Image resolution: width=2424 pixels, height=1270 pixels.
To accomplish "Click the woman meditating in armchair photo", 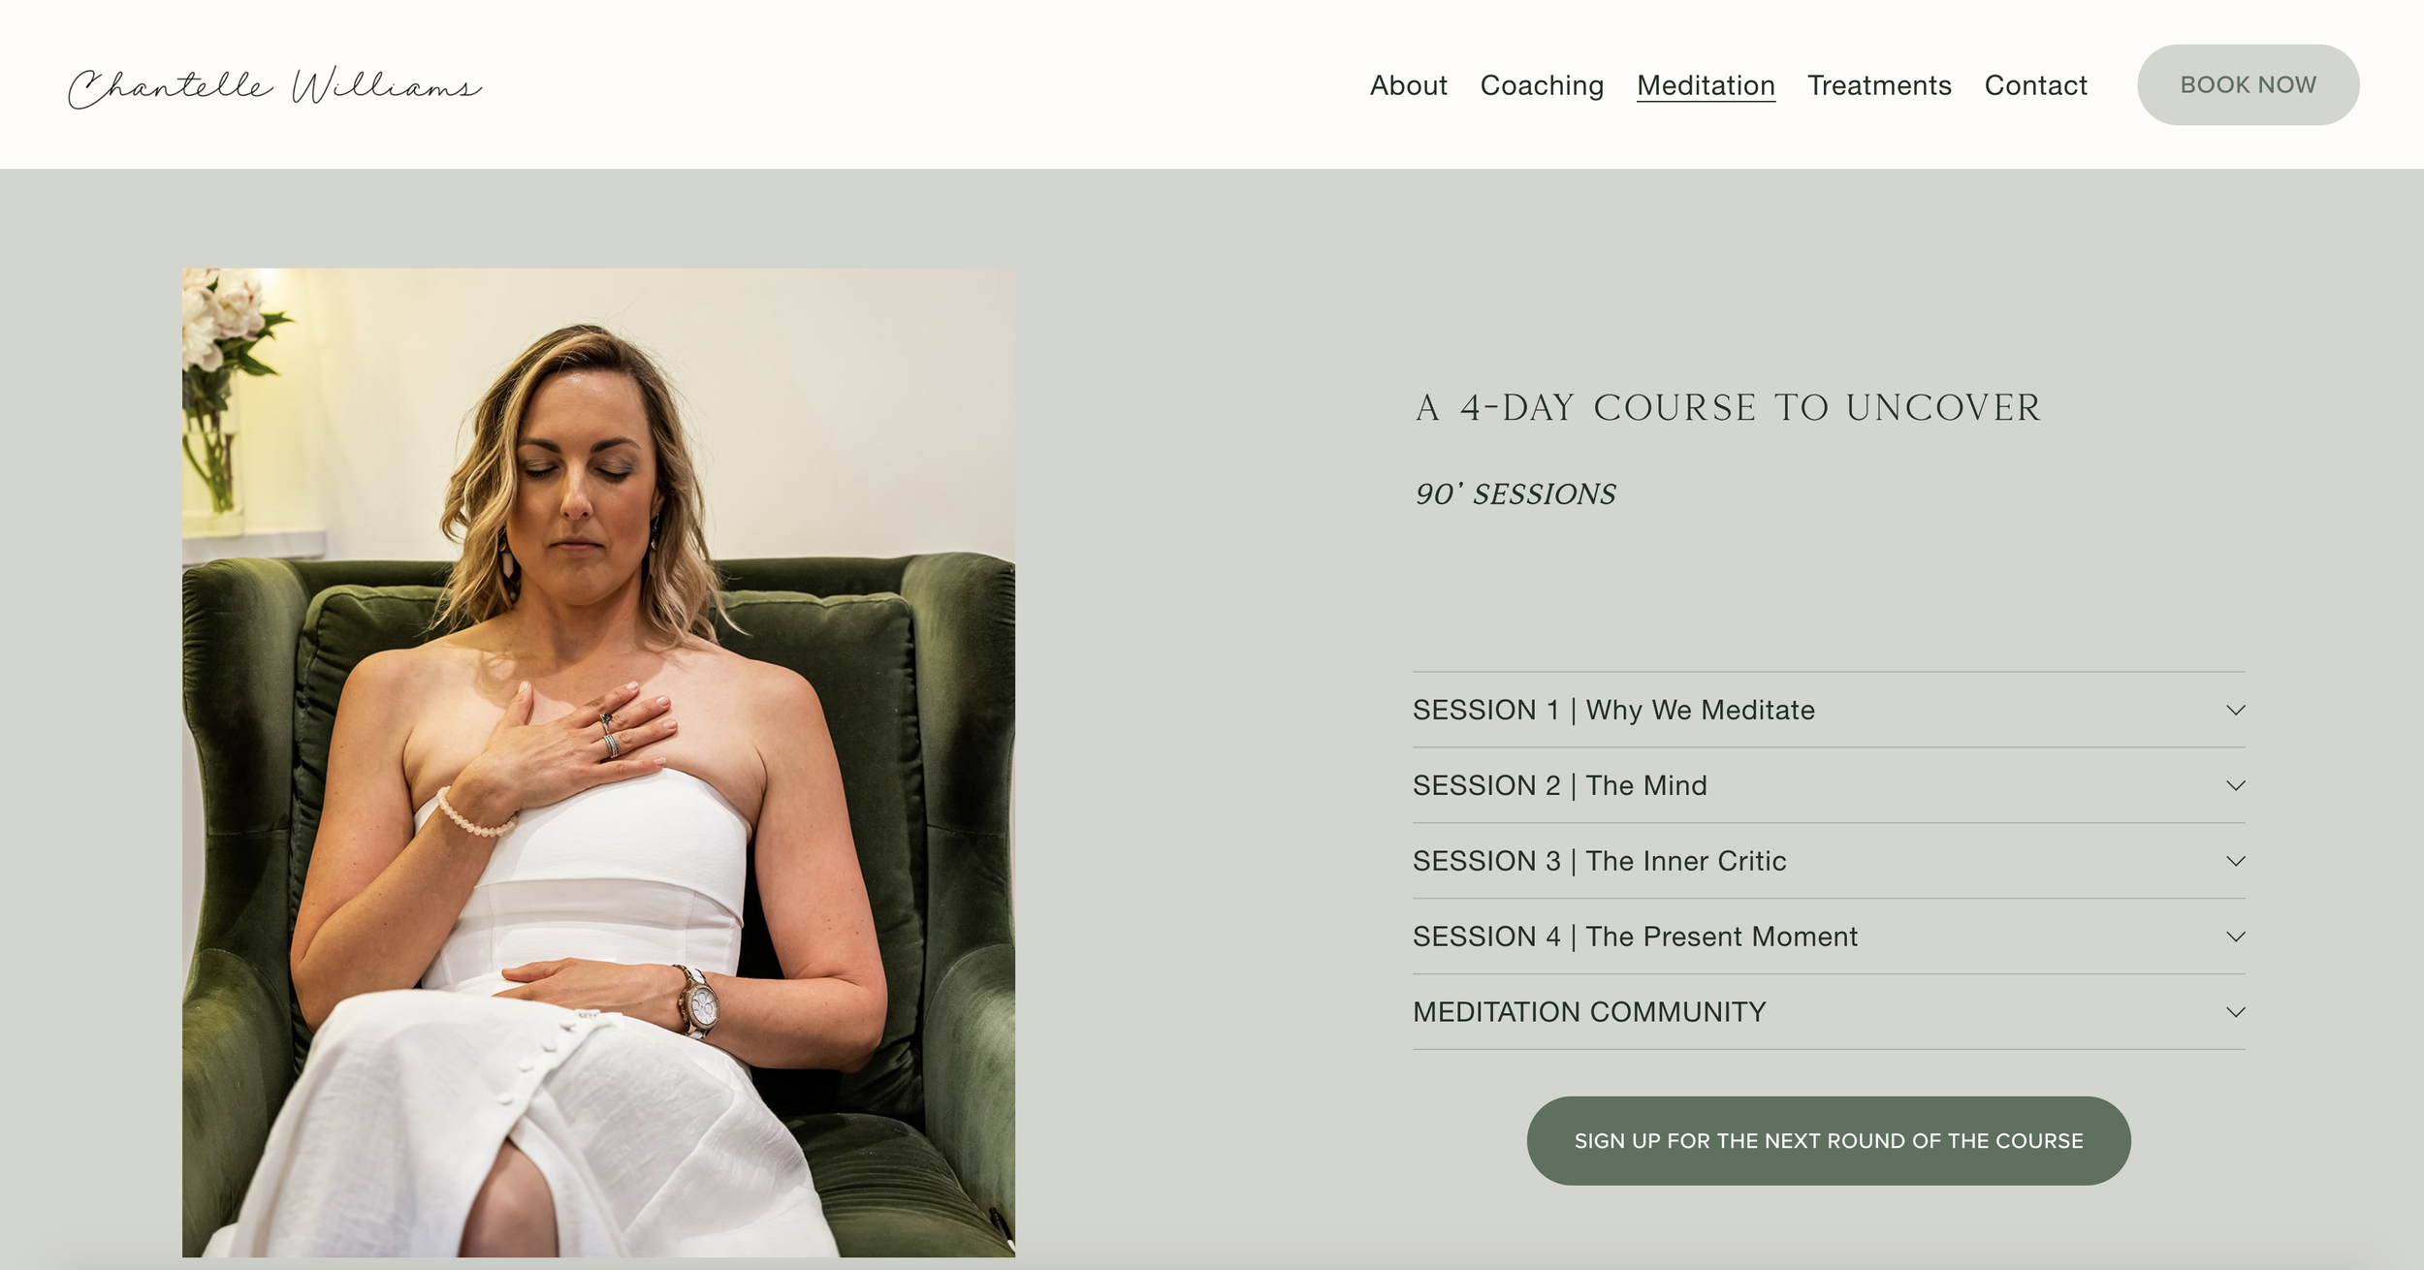I will [598, 762].
